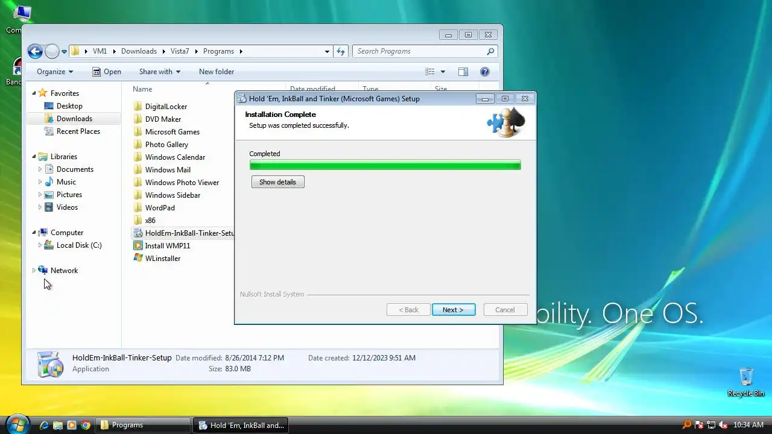The width and height of the screenshot is (772, 434).
Task: Click Downloads in address breadcrumb
Action: pos(139,51)
